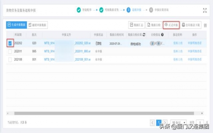This screenshot has width=213, height=133.
Task: Uncheck the checkbox for row 202202
Action: pos(10,43)
